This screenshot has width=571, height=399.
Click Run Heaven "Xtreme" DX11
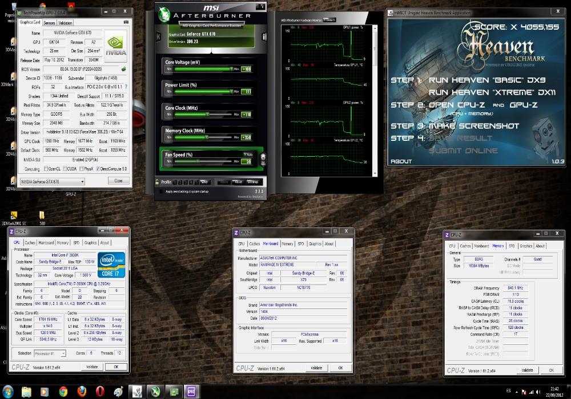[x=492, y=92]
